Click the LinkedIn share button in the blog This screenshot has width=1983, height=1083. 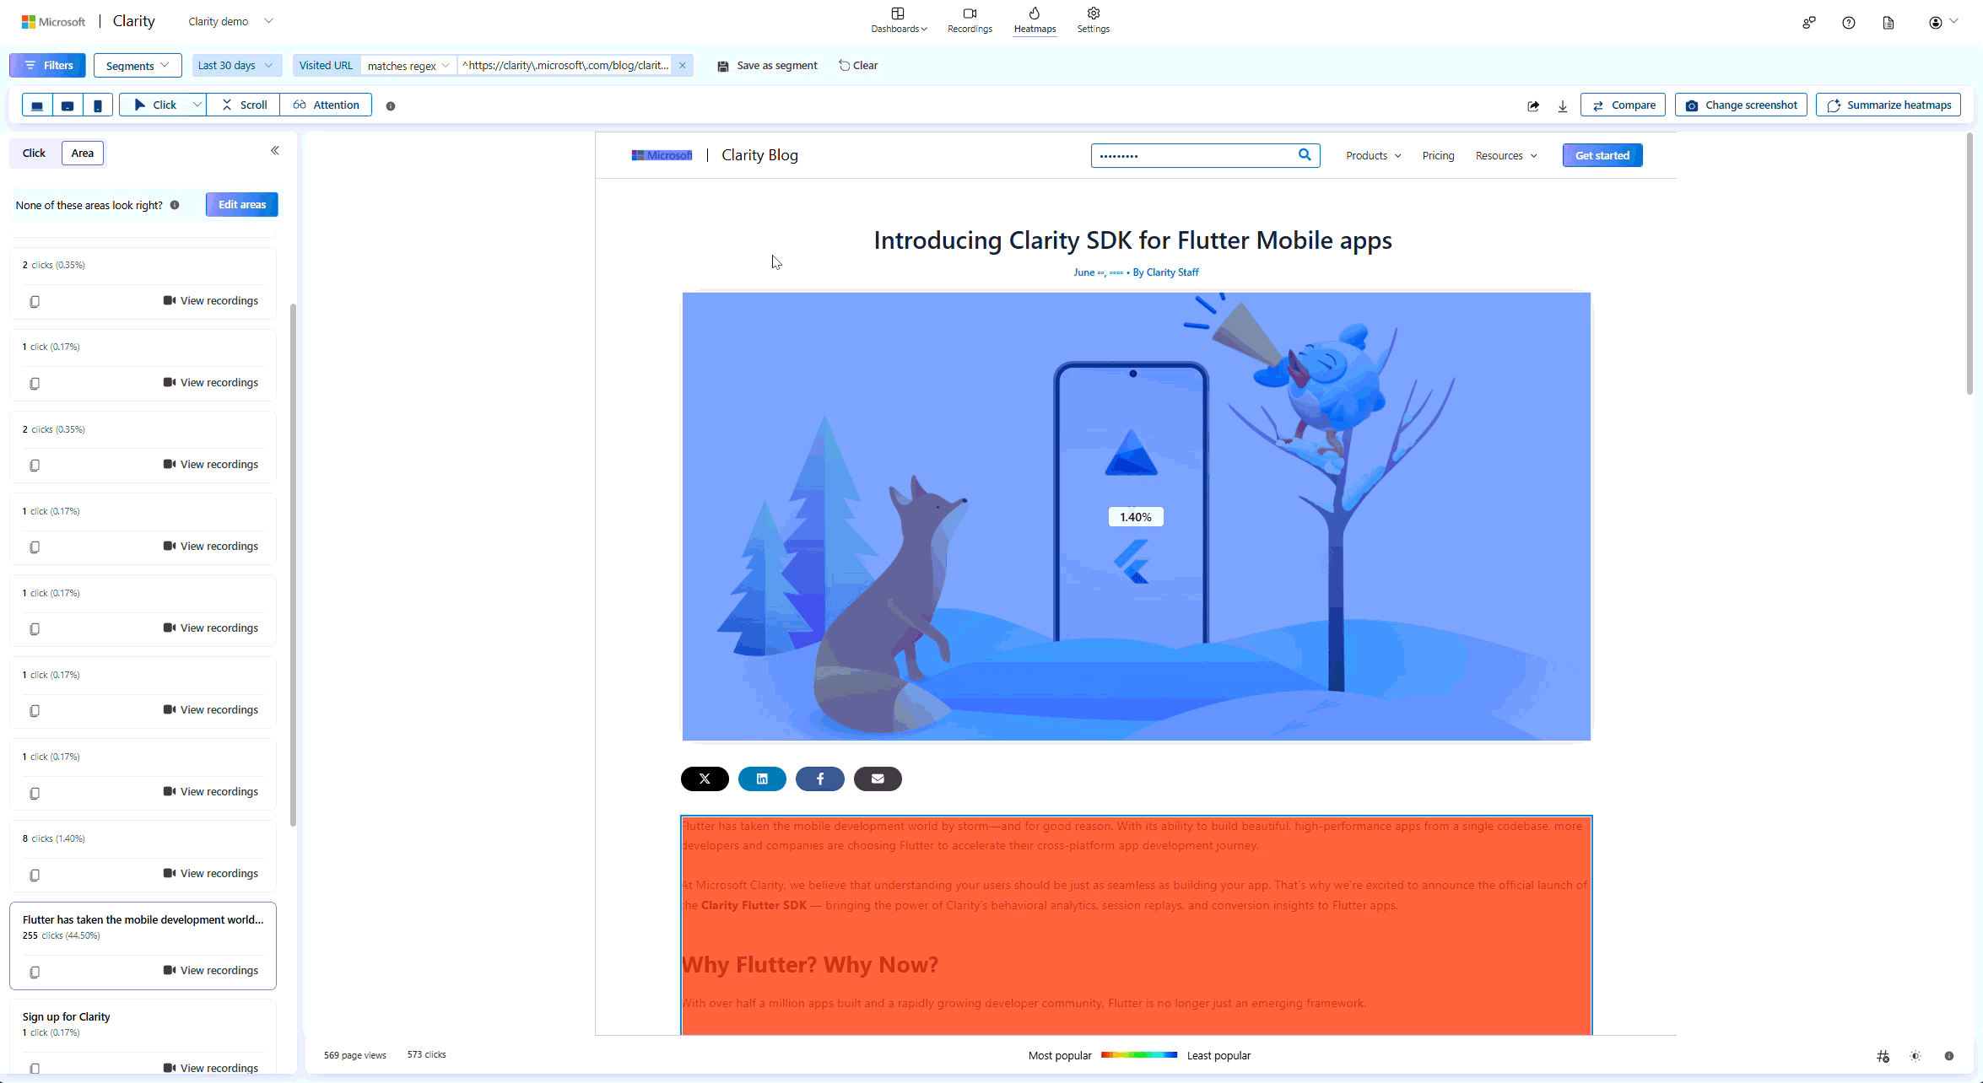[762, 779]
